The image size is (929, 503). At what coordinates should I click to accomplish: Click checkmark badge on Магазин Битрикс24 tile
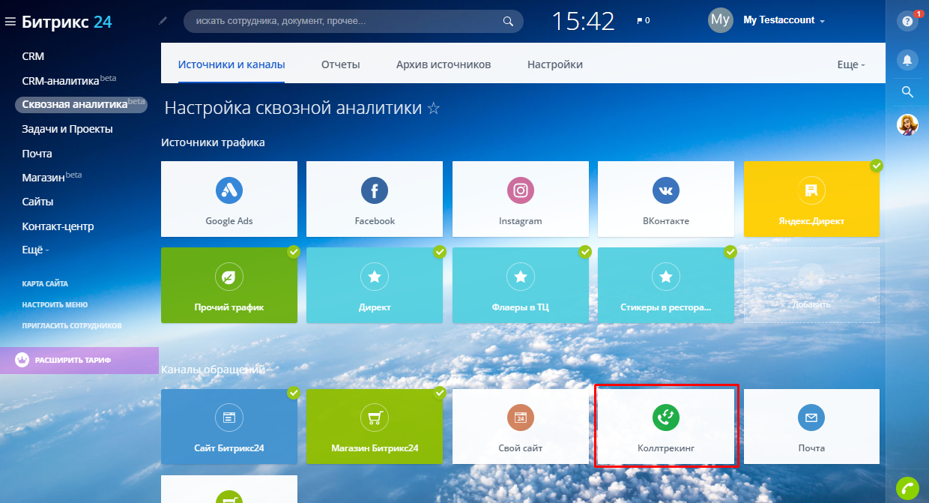[x=439, y=393]
